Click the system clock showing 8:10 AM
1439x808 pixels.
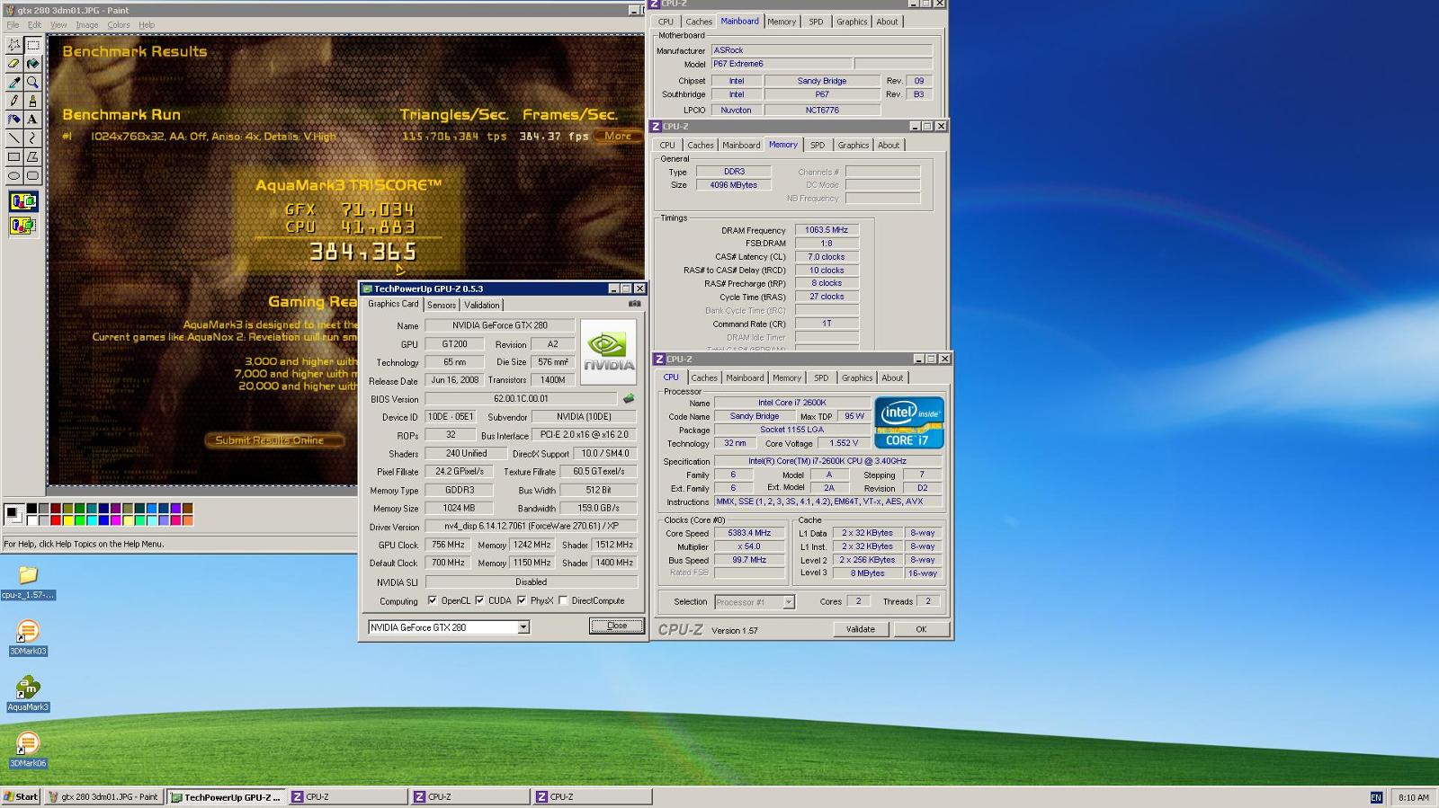tap(1414, 797)
